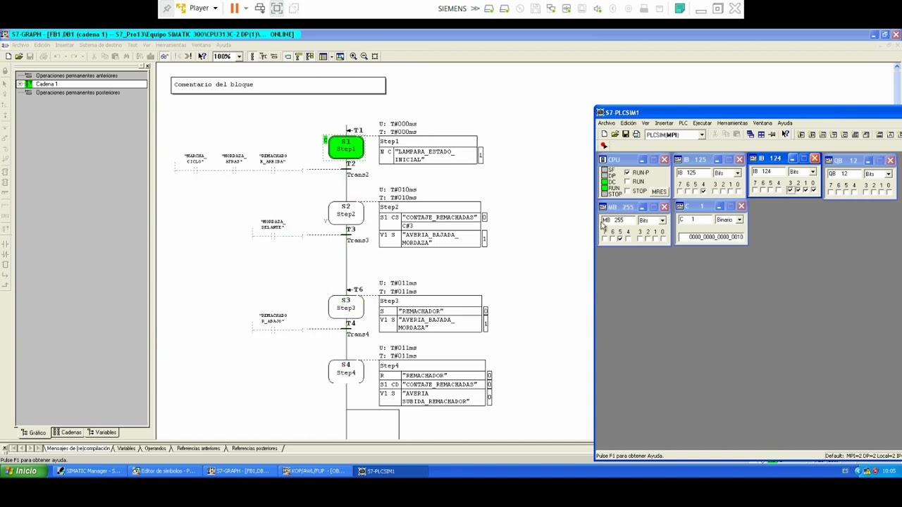This screenshot has height=507, width=902.
Task: Open Bits format dropdown in MB 255 window
Action: [662, 220]
